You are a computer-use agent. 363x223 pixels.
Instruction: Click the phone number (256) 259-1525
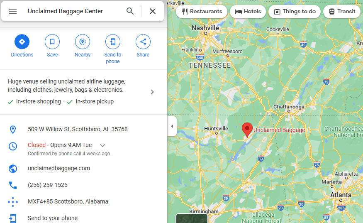pos(48,185)
